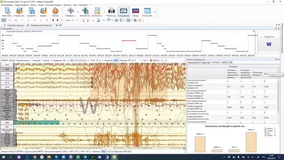
Task: Switch to Sleep stages tab
Action: pyautogui.click(x=205, y=62)
